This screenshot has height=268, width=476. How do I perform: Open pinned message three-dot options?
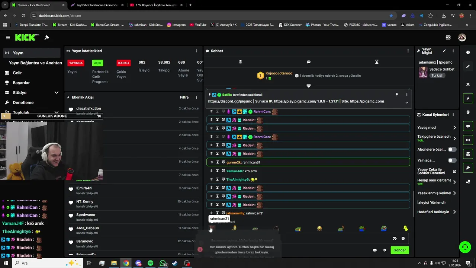407,95
